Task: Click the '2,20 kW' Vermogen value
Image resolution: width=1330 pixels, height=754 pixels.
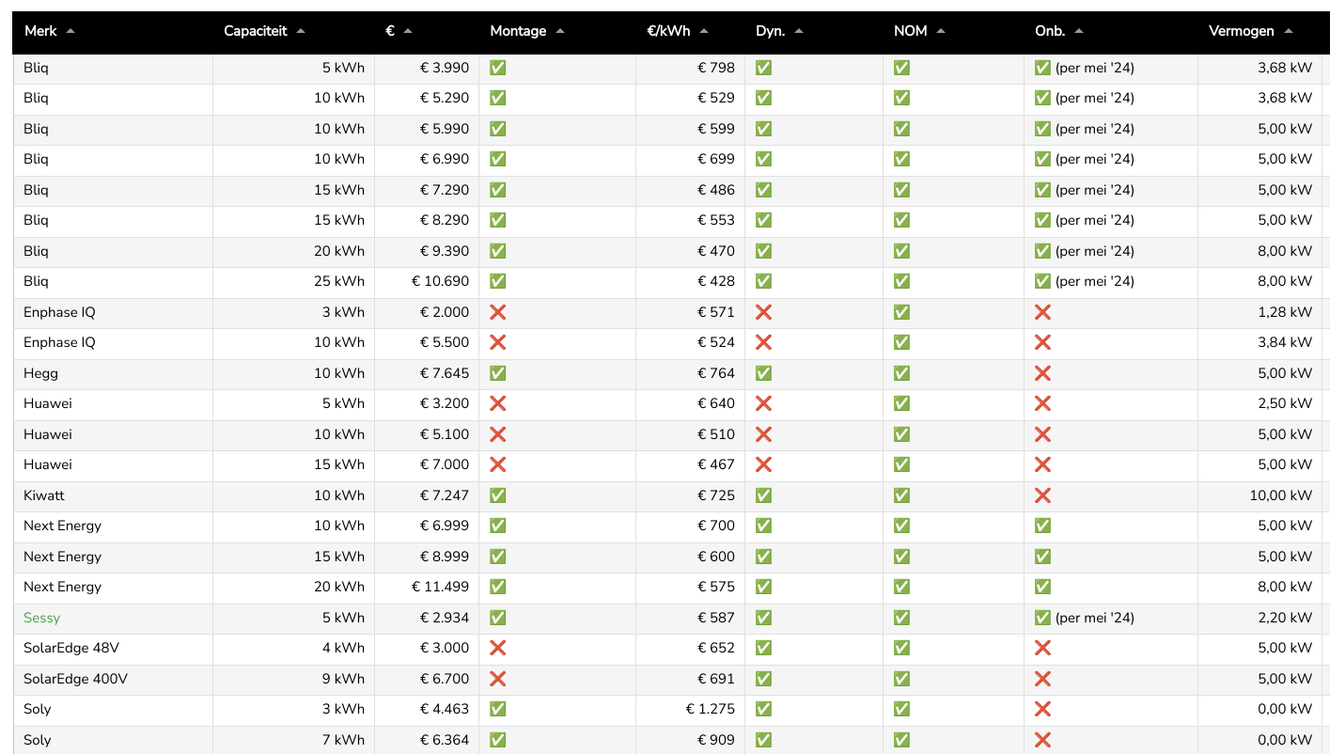Action: point(1285,618)
